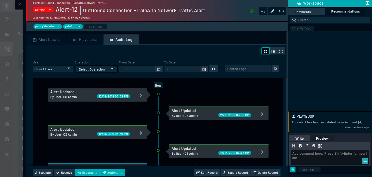The height and width of the screenshot is (177, 372).
Task: Switch to the Alert Details tab
Action: (50, 39)
